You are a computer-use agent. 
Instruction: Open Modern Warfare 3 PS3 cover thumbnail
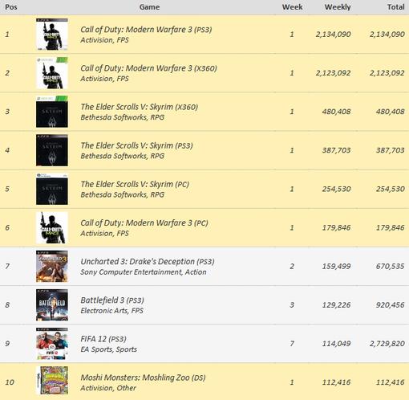[x=52, y=35]
